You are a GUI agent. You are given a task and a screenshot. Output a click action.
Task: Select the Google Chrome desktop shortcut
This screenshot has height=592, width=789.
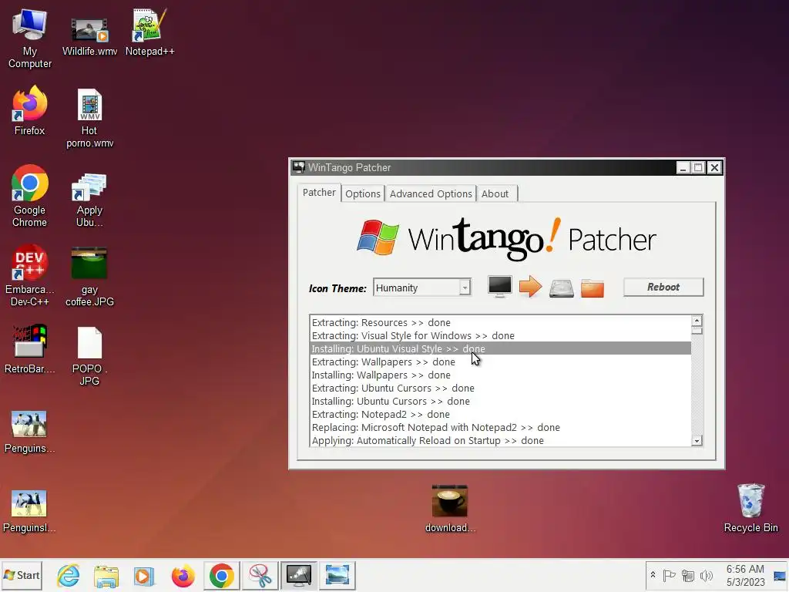(30, 196)
